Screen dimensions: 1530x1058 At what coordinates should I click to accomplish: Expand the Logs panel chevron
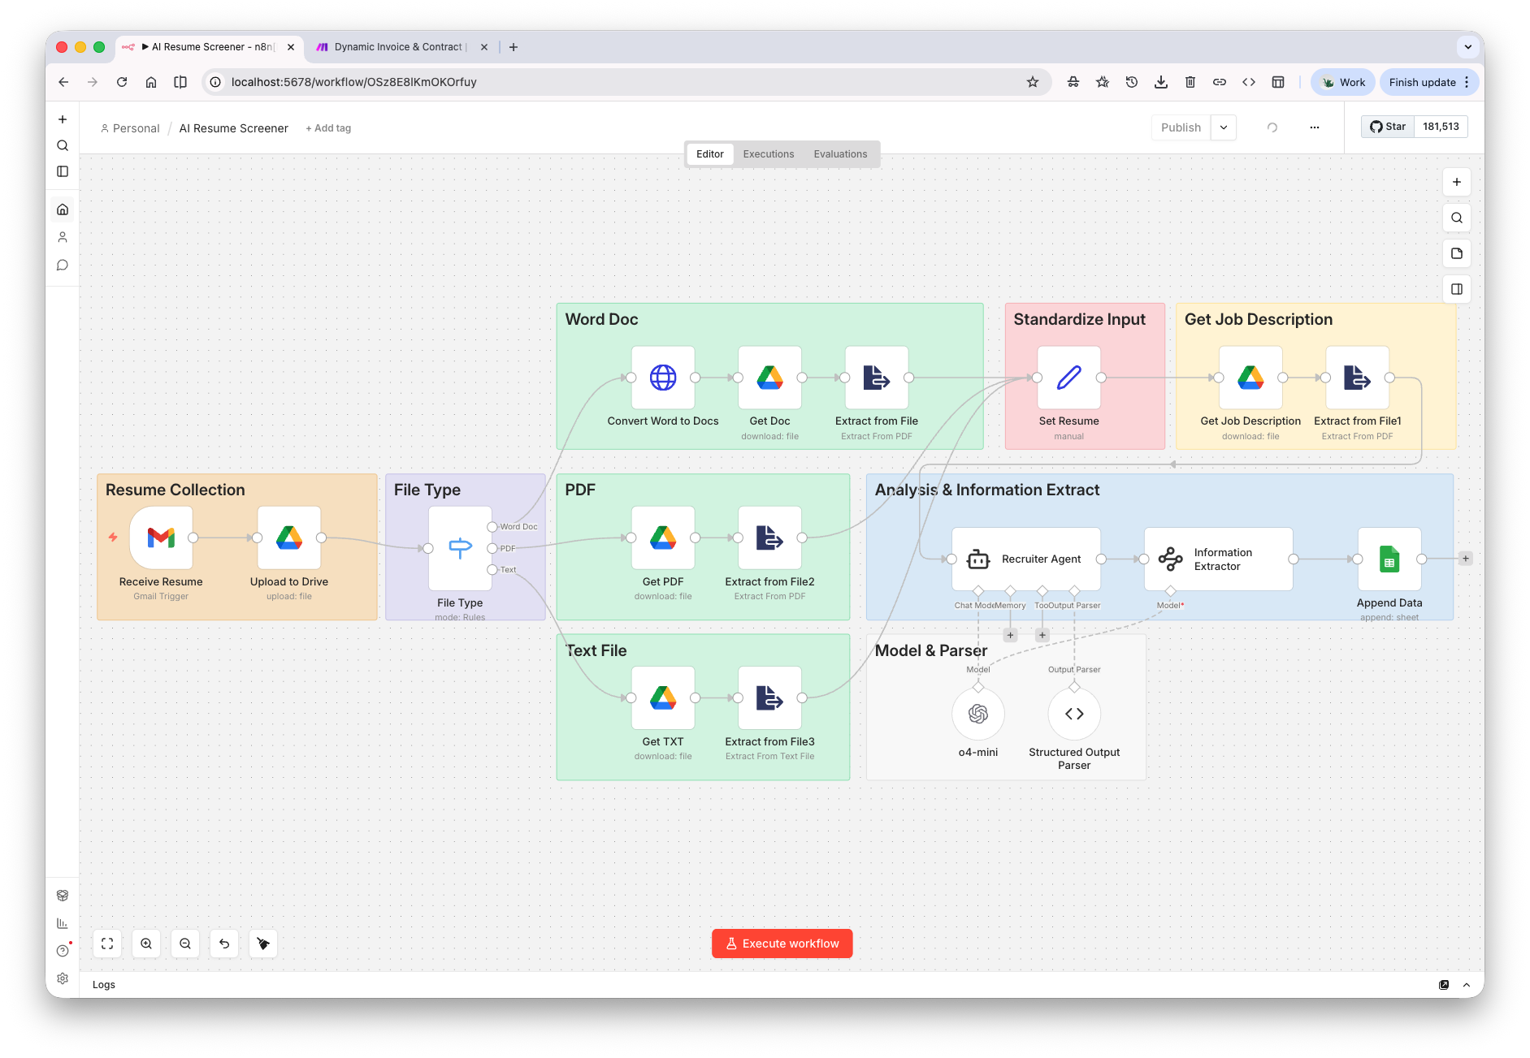pos(1467,984)
